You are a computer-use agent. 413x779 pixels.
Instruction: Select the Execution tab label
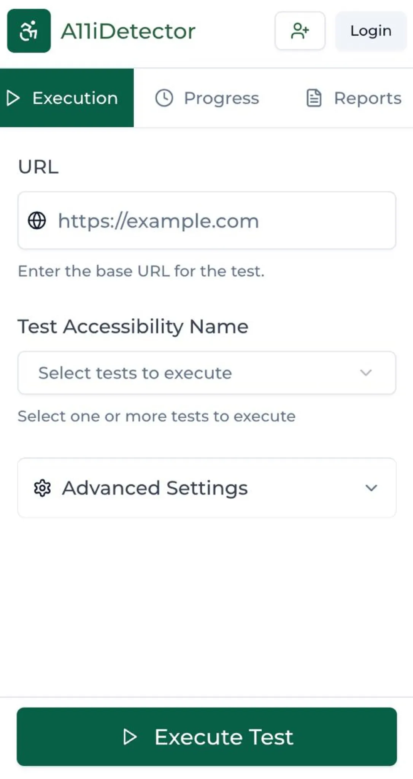[75, 98]
